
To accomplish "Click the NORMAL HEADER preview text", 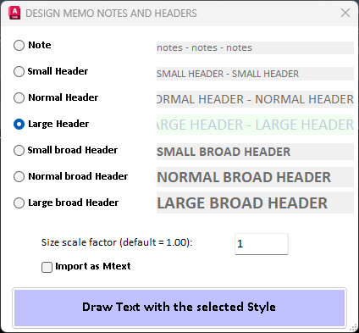I will click(255, 99).
